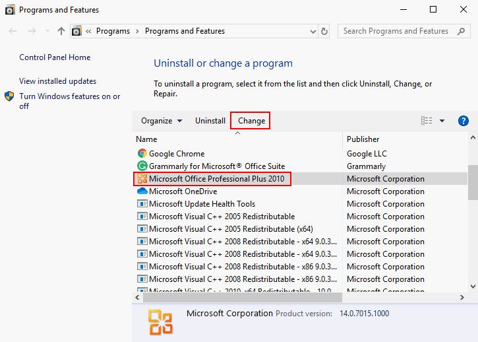Click the vertical scrollbar down arrow
This screenshot has height=342, width=478.
point(473,287)
